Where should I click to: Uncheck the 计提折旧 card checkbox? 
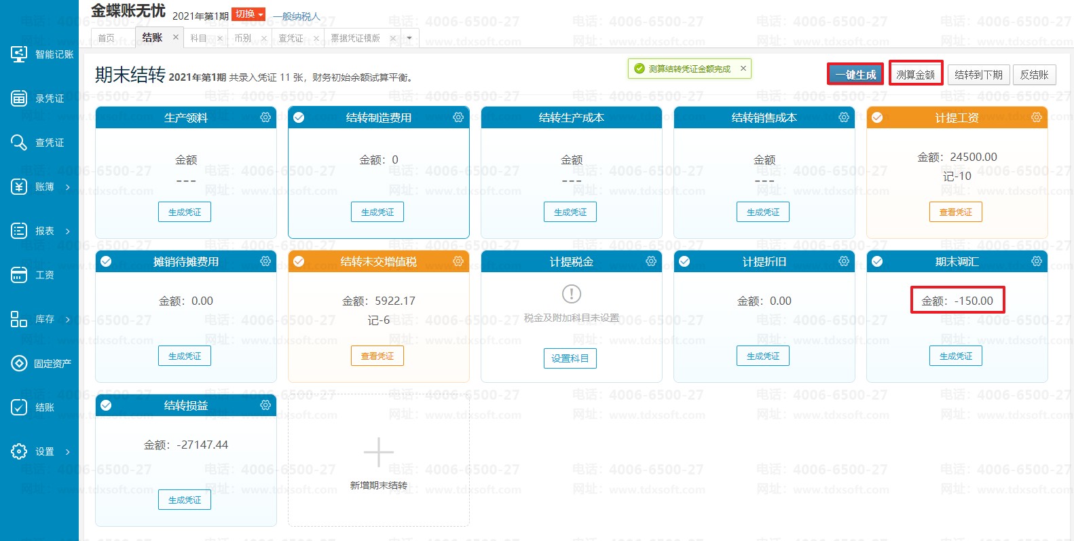(684, 261)
